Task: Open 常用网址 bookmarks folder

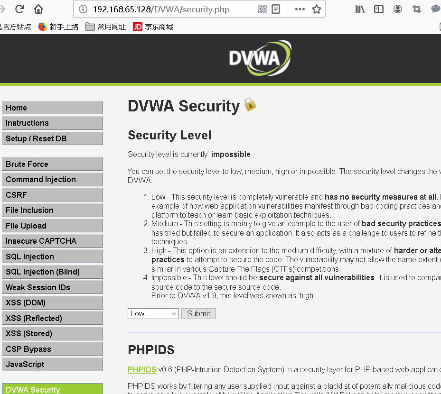Action: click(x=106, y=27)
